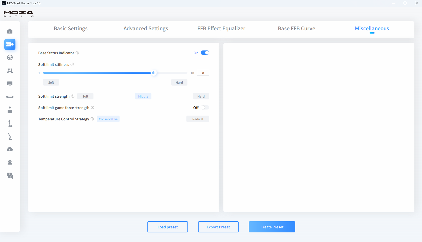Enable Soft limit game force strength
This screenshot has height=242, width=422.
(205, 107)
